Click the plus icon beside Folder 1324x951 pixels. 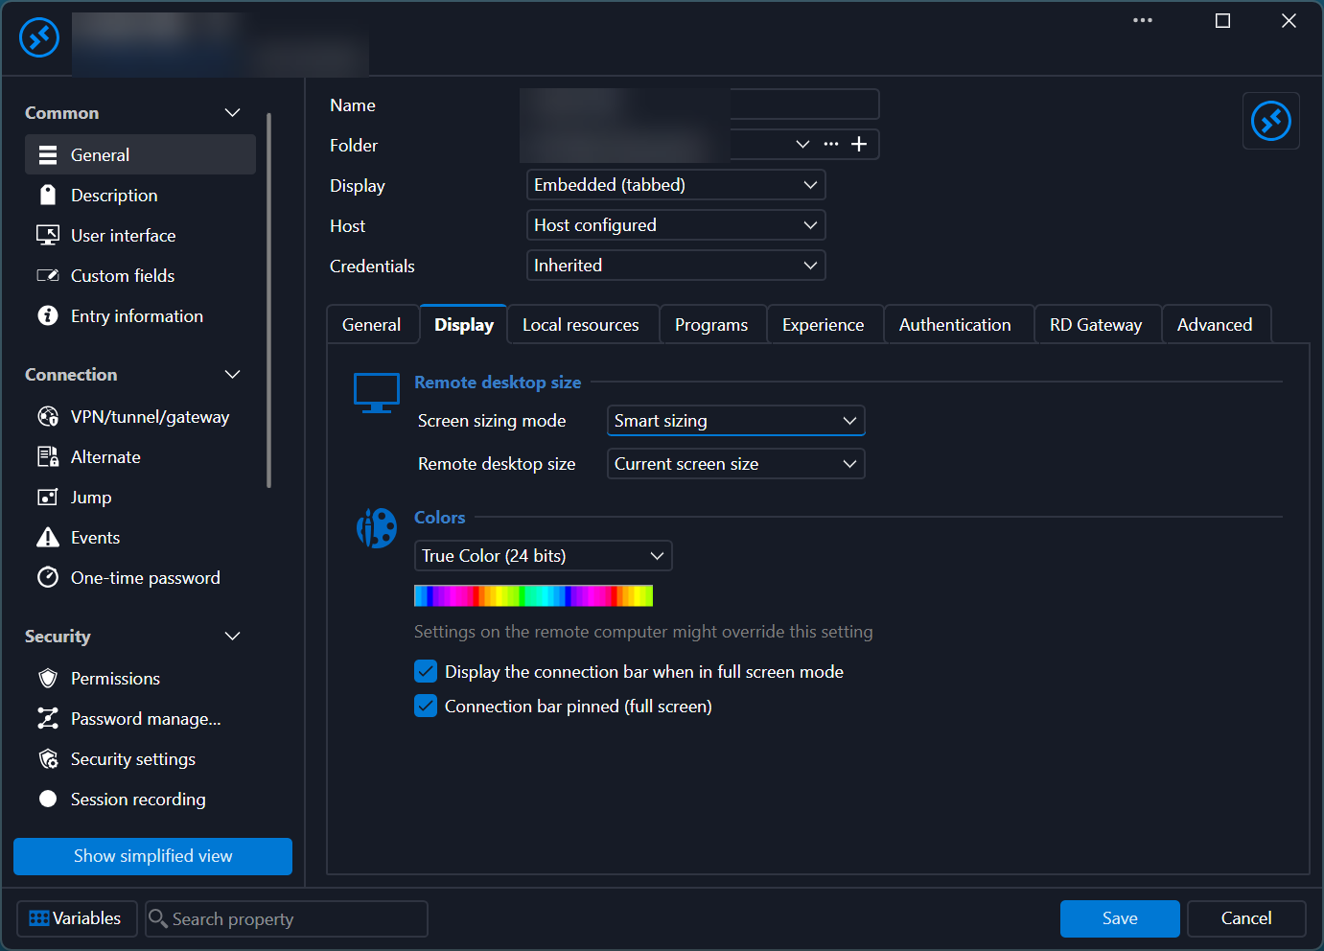(859, 144)
